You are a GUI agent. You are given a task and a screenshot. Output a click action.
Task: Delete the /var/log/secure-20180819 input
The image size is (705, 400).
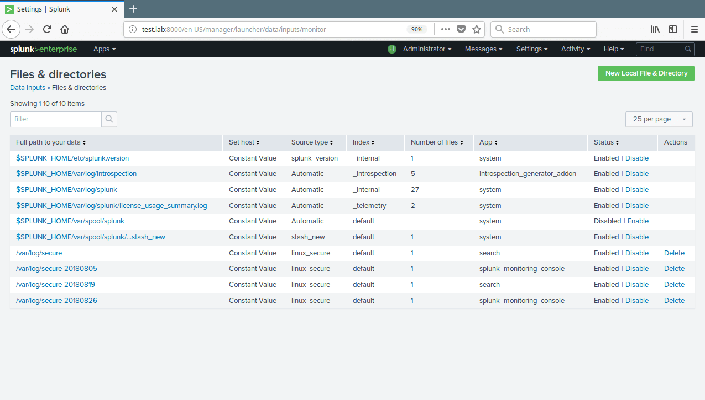674,285
